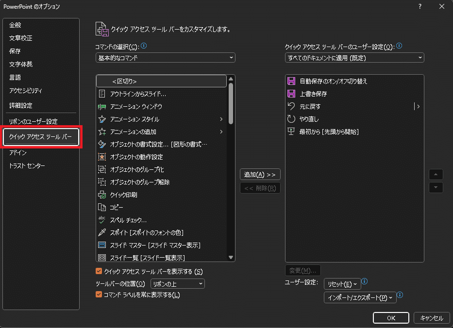
Task: Select the スペル チェック abc icon
Action: click(x=101, y=220)
